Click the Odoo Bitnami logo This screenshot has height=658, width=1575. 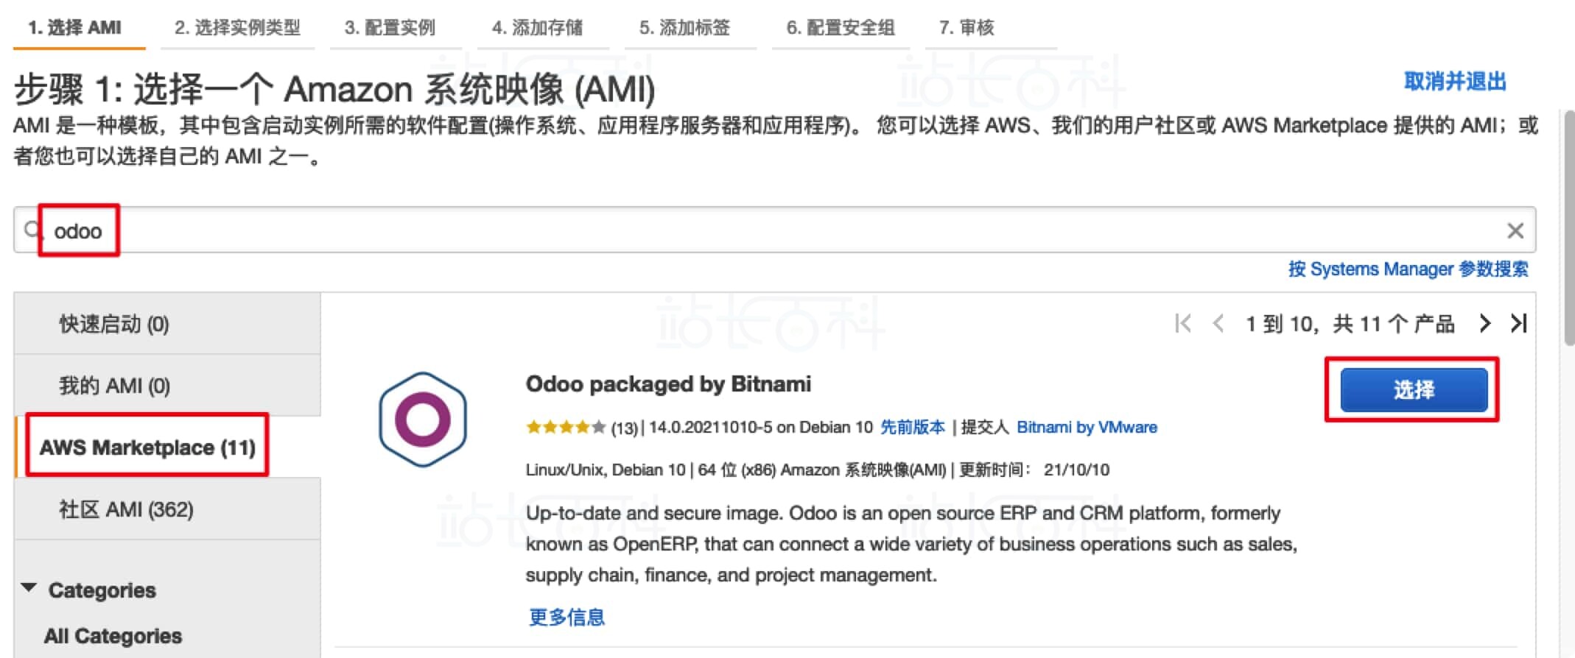[x=423, y=420]
